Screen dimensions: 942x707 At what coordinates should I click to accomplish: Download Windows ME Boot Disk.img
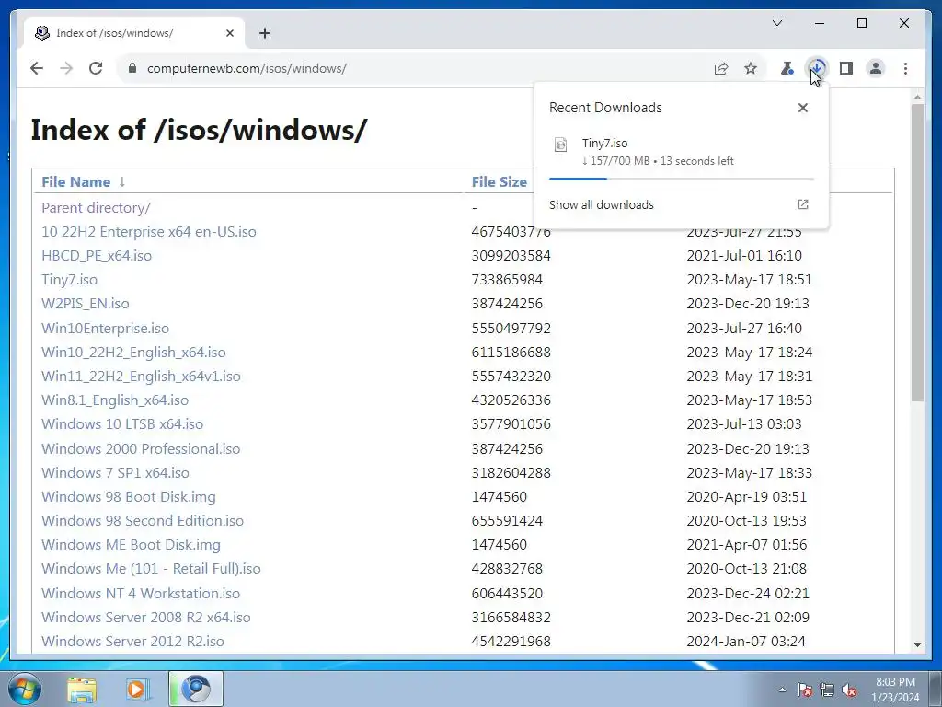(131, 545)
